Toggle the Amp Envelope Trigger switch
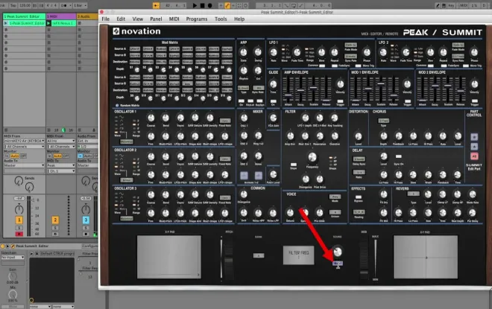492x309 pixels. tap(340, 101)
